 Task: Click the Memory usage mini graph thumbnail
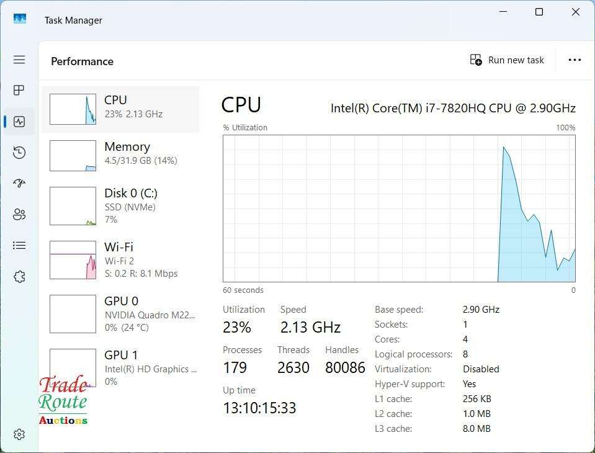click(73, 155)
